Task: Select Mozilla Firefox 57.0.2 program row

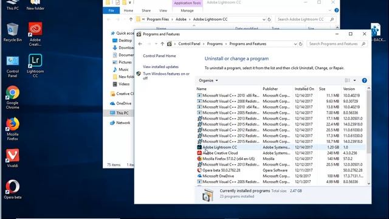Action: [x=281, y=159]
